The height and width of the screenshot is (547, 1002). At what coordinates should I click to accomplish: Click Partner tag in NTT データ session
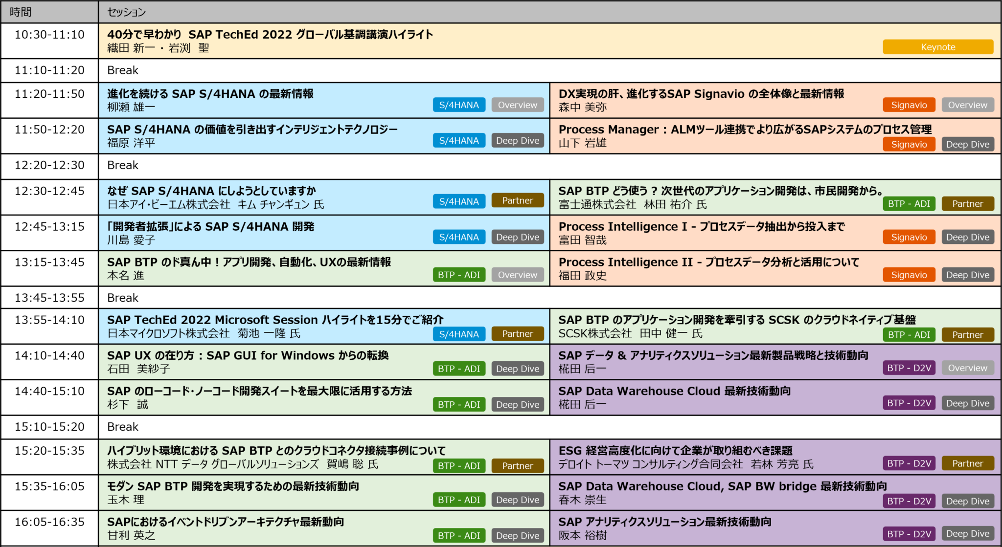(x=518, y=466)
